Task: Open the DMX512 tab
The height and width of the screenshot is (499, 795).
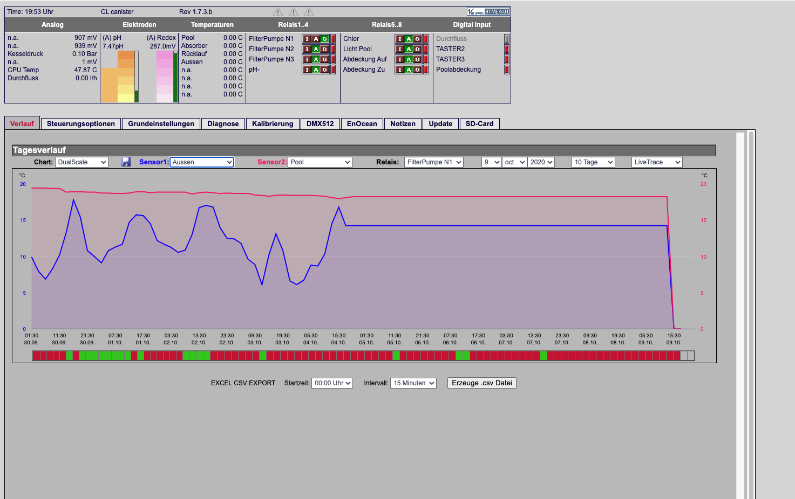Action: click(x=320, y=124)
